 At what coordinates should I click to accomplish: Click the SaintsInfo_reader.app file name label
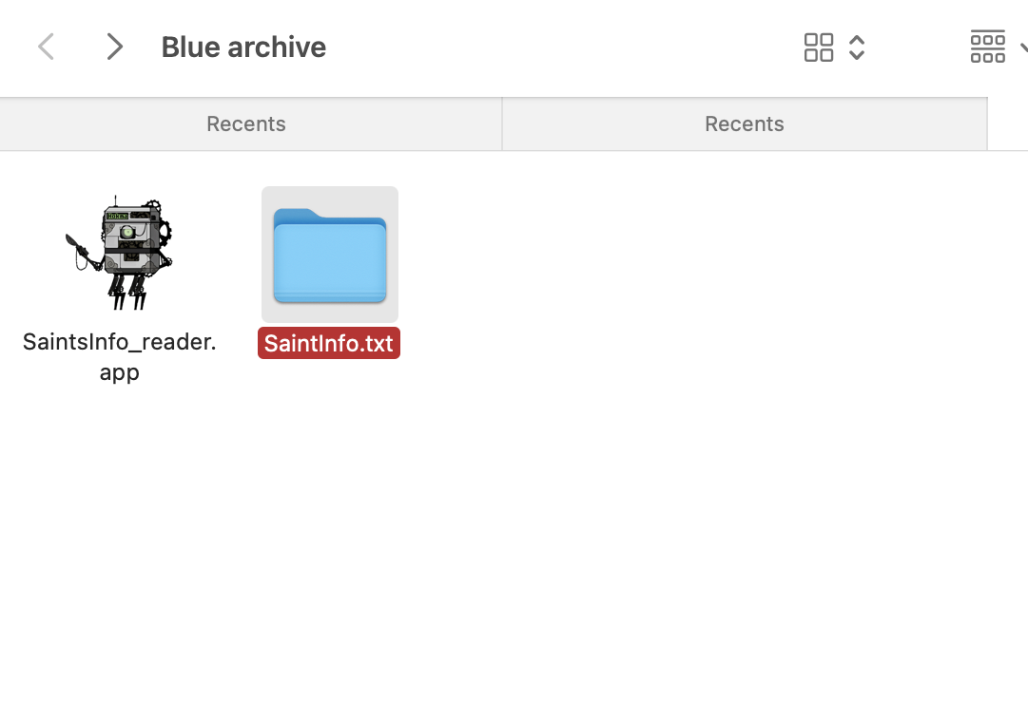tap(119, 357)
